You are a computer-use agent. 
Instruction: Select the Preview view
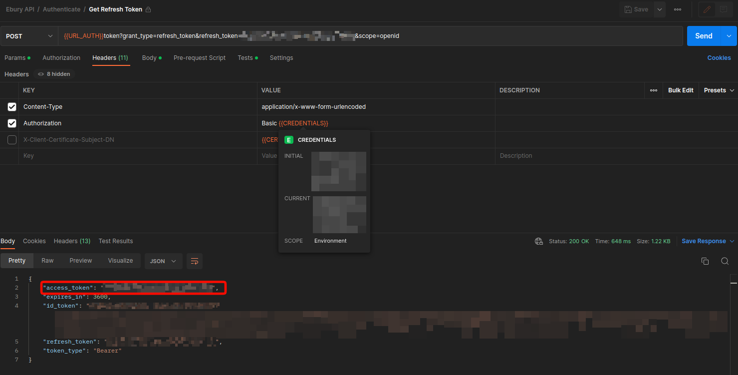point(81,261)
